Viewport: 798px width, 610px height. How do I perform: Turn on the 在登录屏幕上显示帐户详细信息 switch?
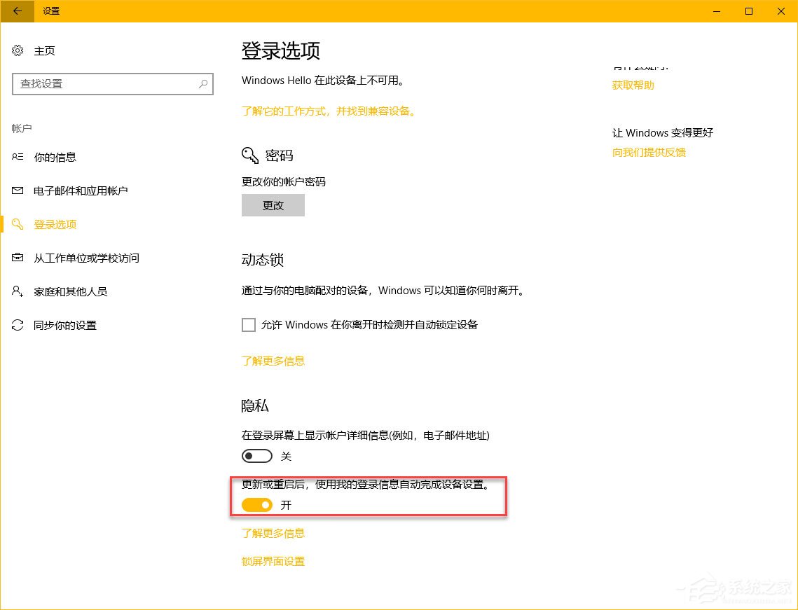(x=256, y=456)
